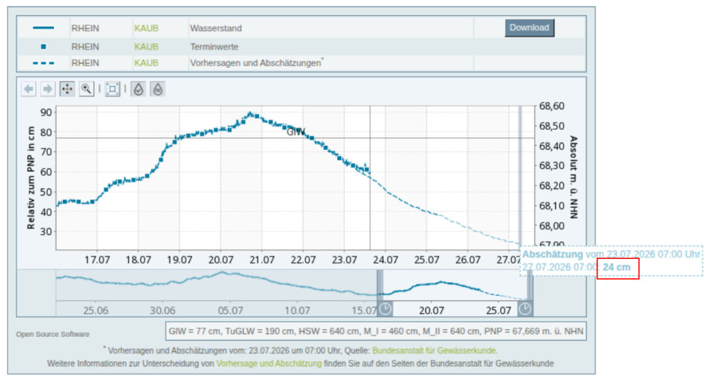Open KAUB link in Wasserstand row
This screenshot has width=709, height=384.
point(146,28)
